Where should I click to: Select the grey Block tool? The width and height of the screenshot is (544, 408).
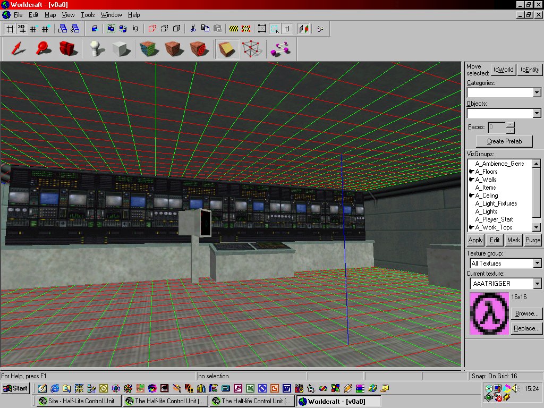tap(122, 49)
